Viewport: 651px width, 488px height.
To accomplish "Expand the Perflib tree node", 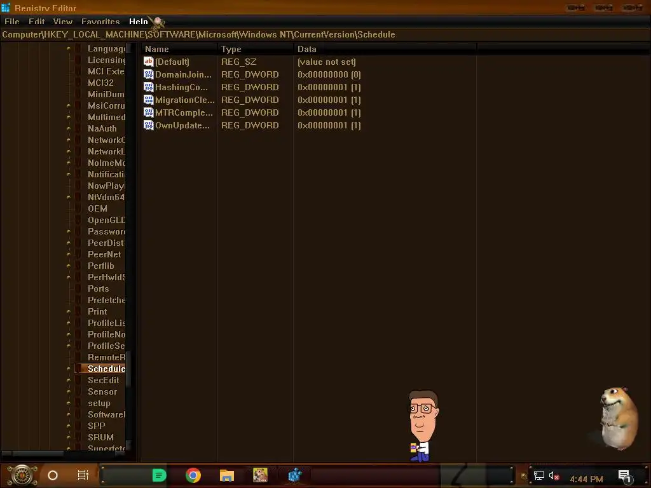I will (69, 266).
